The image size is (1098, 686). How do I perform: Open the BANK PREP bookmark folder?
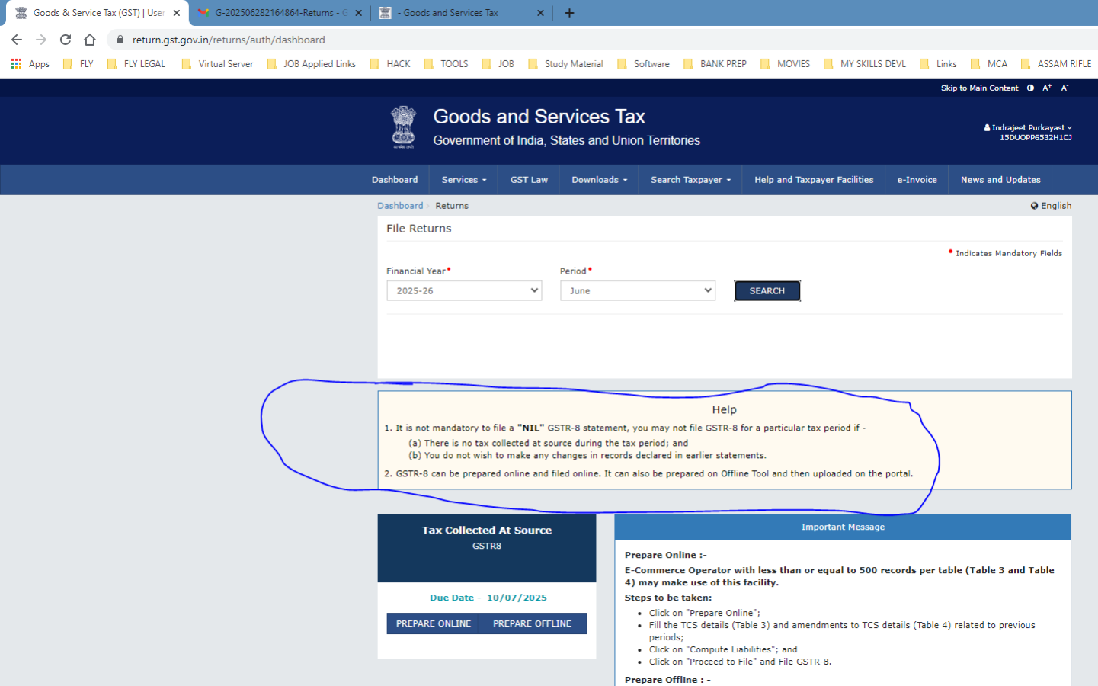(x=715, y=64)
